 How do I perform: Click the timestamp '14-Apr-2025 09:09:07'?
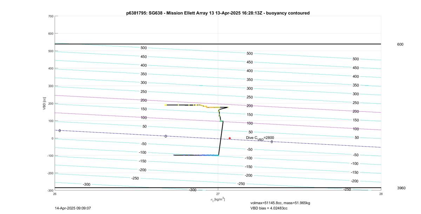click(x=73, y=208)
